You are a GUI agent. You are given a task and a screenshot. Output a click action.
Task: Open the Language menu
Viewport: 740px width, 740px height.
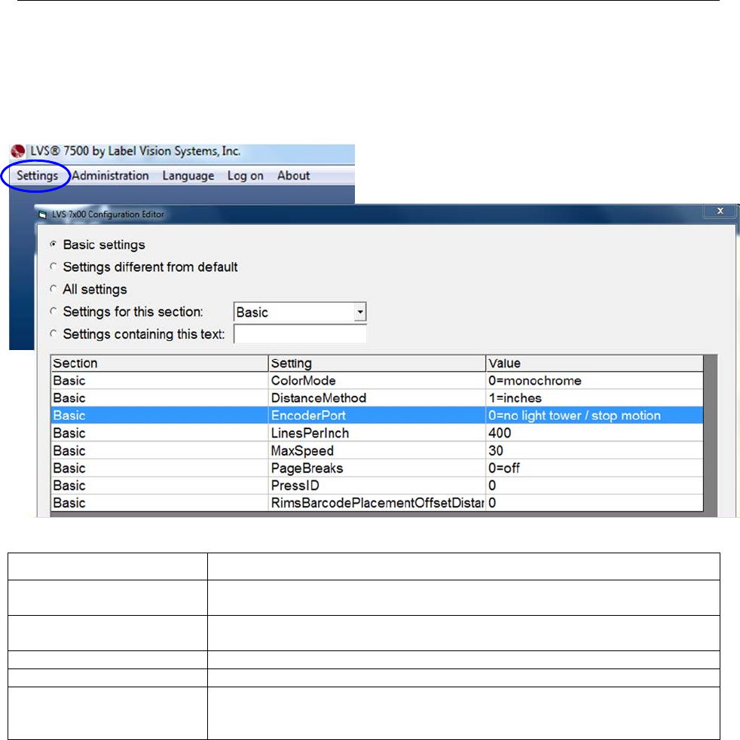click(x=188, y=175)
